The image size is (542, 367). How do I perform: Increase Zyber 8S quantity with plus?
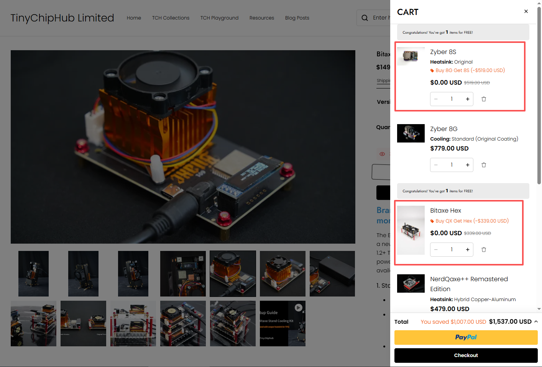pyautogui.click(x=467, y=99)
